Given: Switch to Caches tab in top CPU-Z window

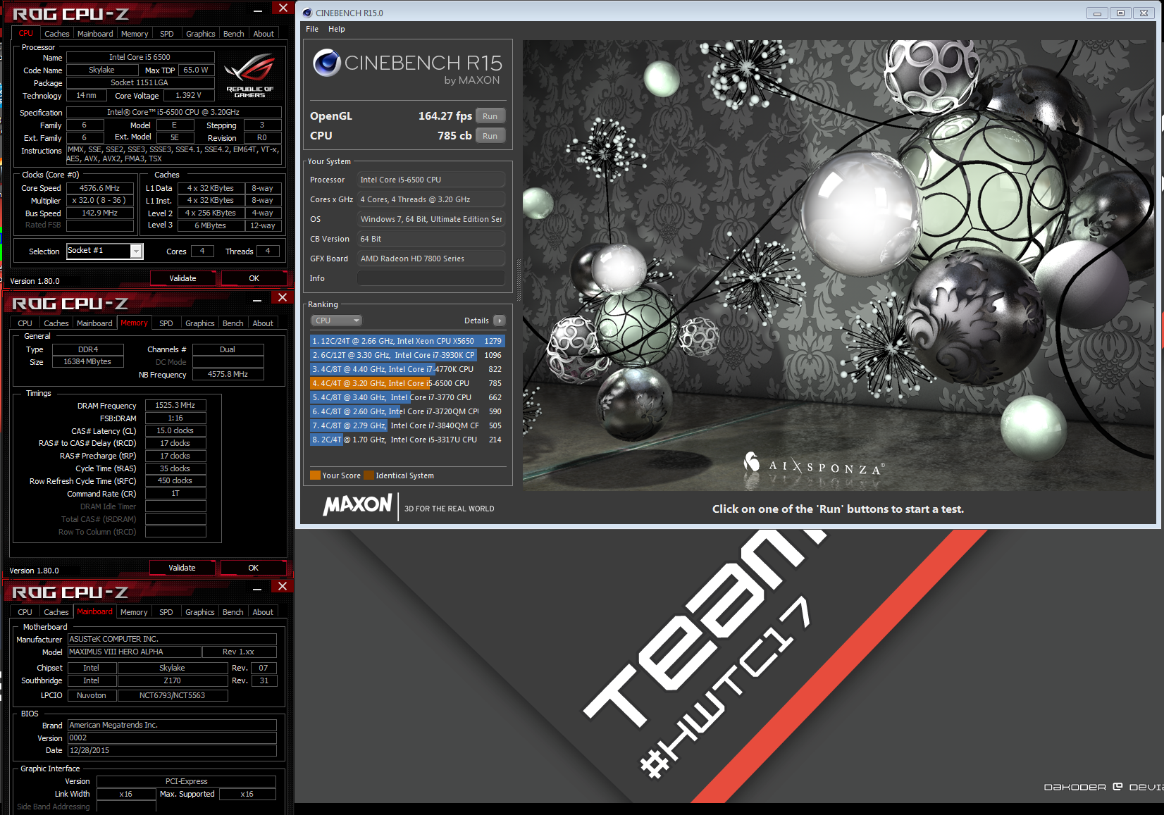Looking at the screenshot, I should pos(57,34).
